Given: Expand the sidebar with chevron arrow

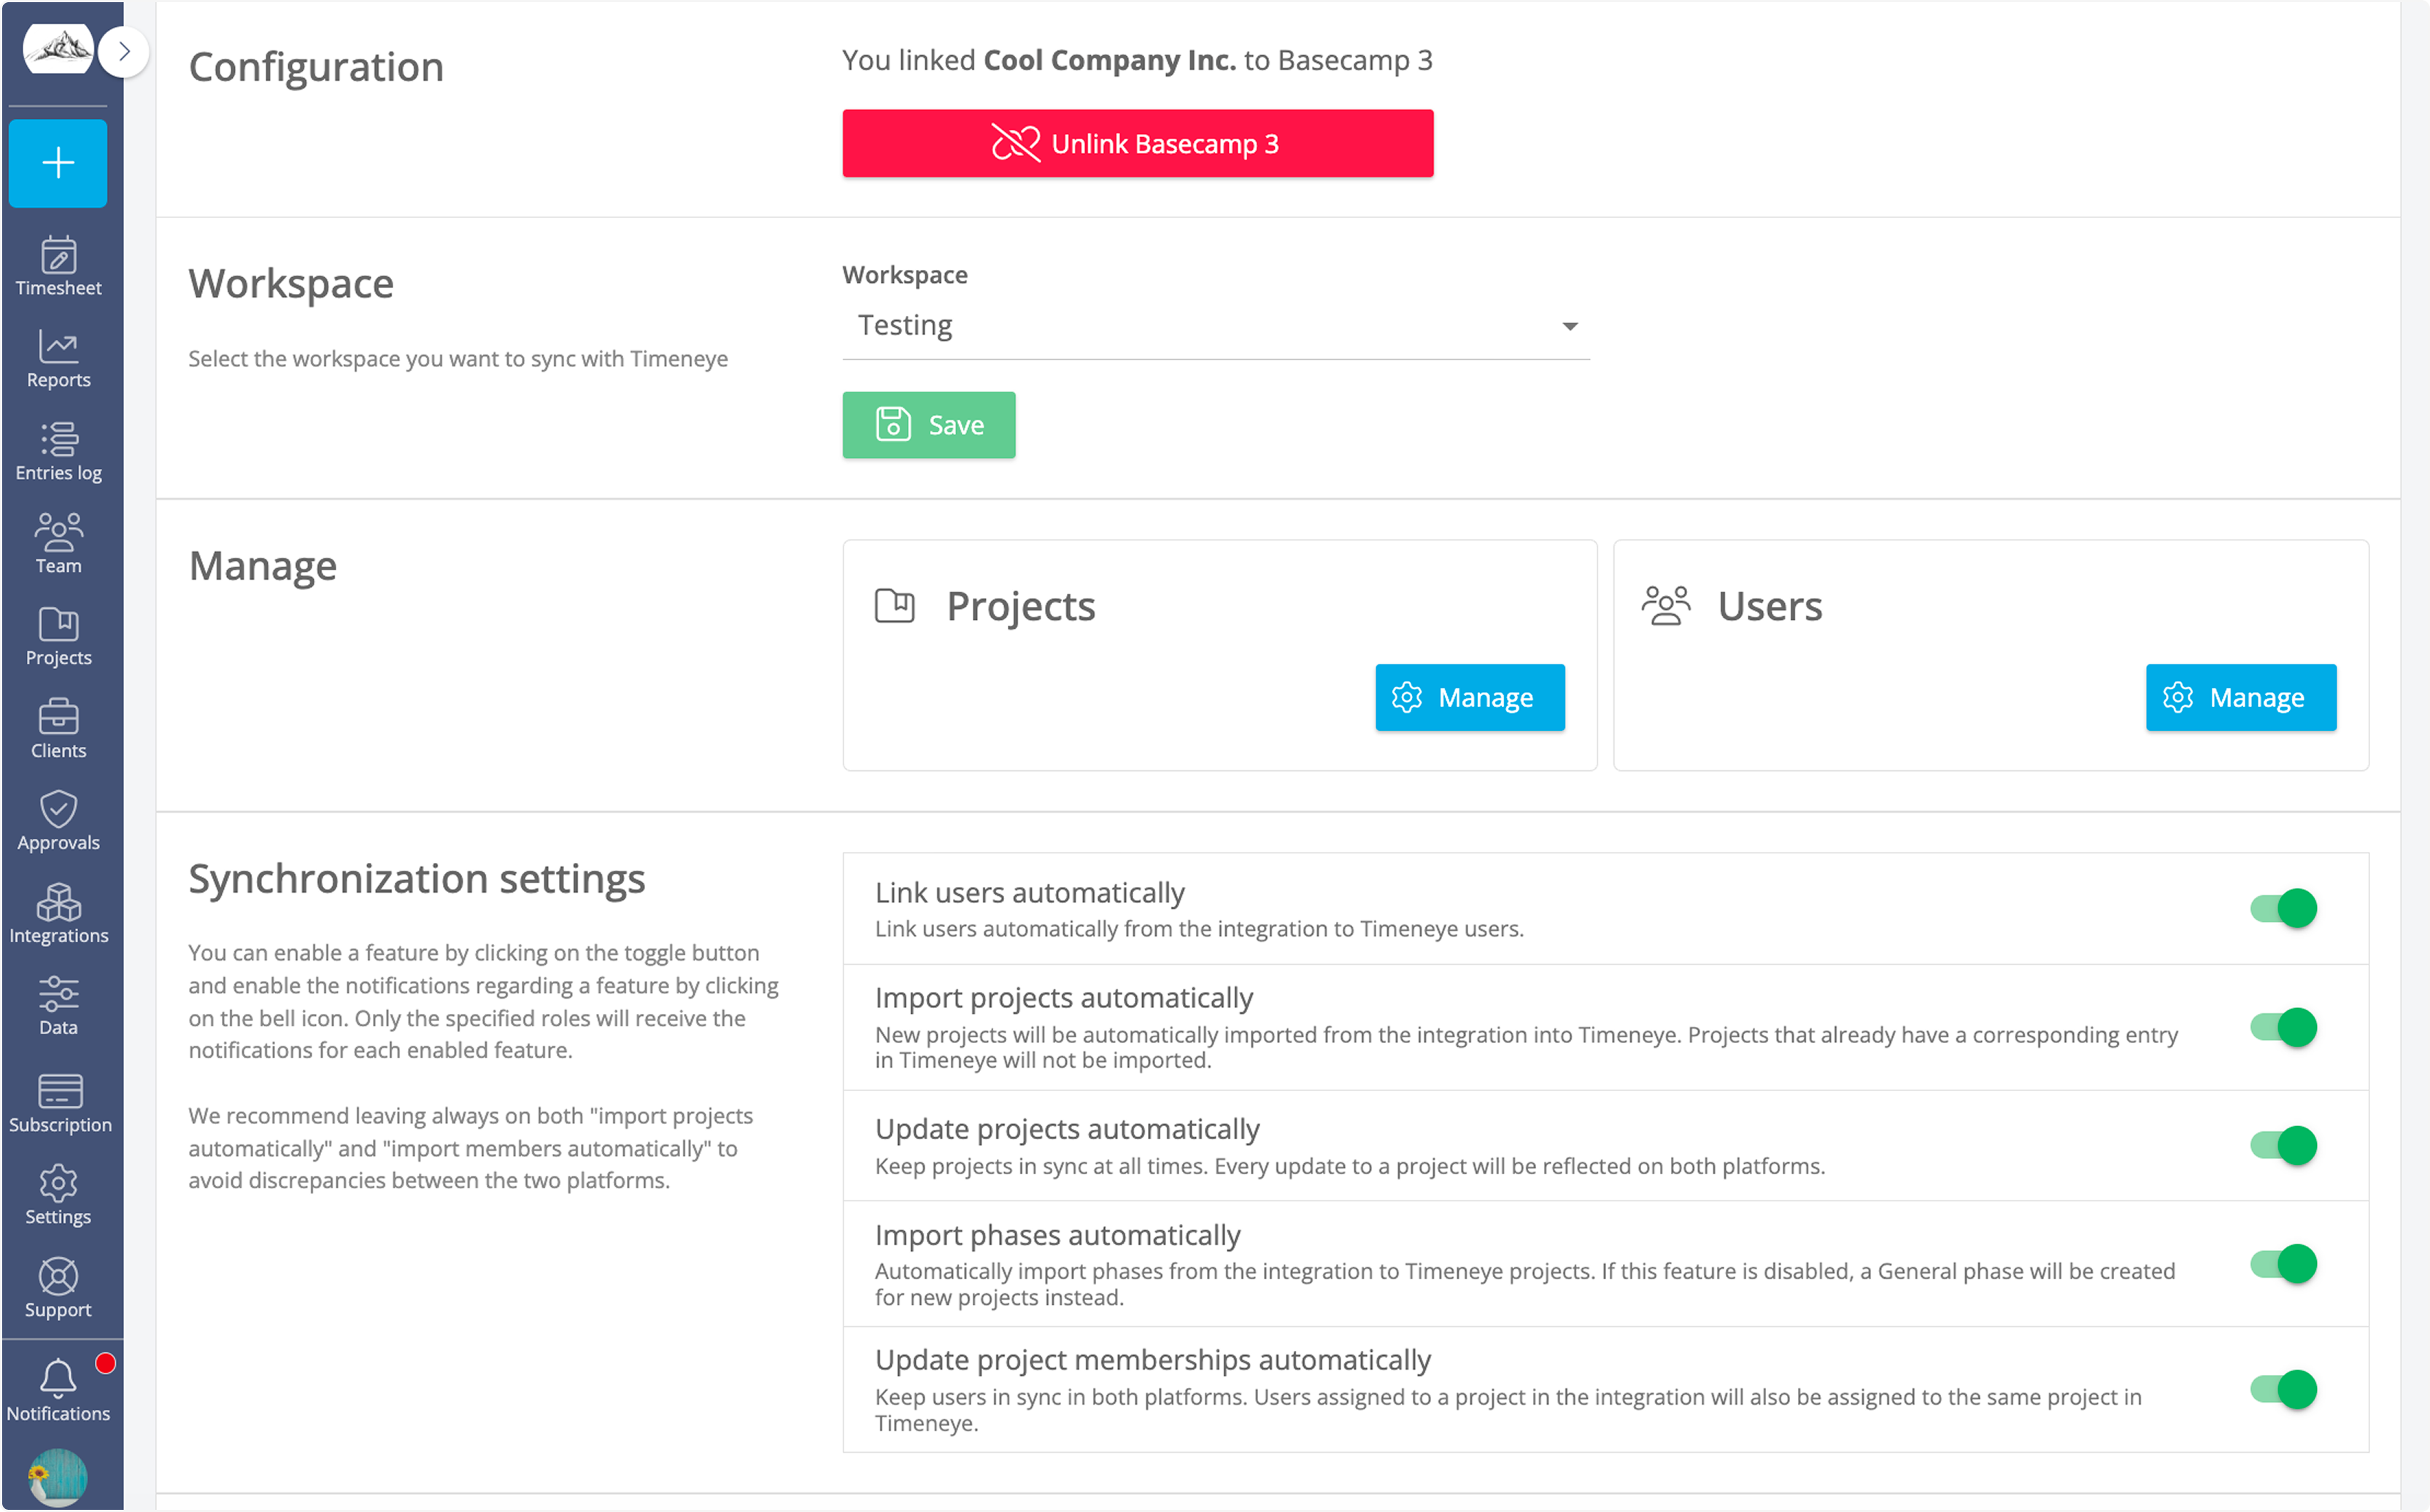Looking at the screenshot, I should (124, 51).
